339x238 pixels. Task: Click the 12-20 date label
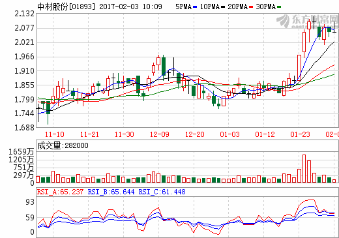point(194,134)
